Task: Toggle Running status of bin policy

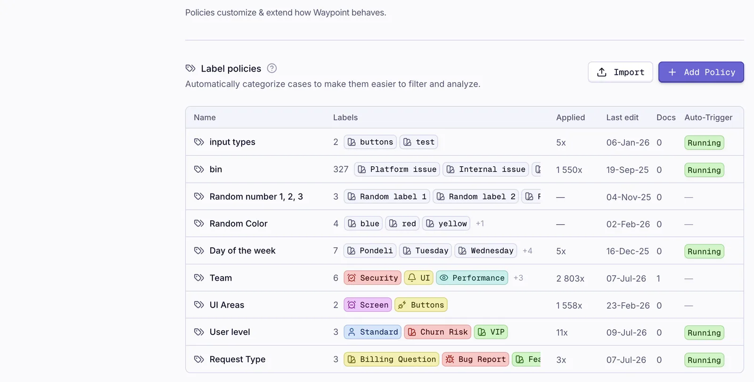Action: (704, 170)
